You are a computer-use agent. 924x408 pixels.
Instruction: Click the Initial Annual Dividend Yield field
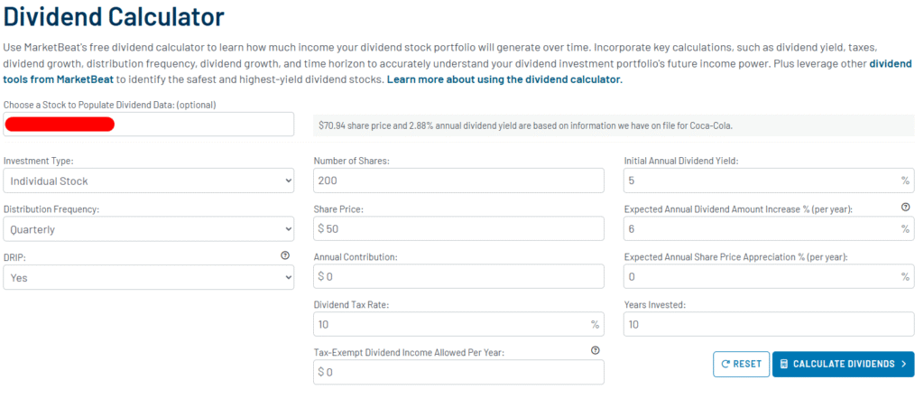pyautogui.click(x=769, y=181)
